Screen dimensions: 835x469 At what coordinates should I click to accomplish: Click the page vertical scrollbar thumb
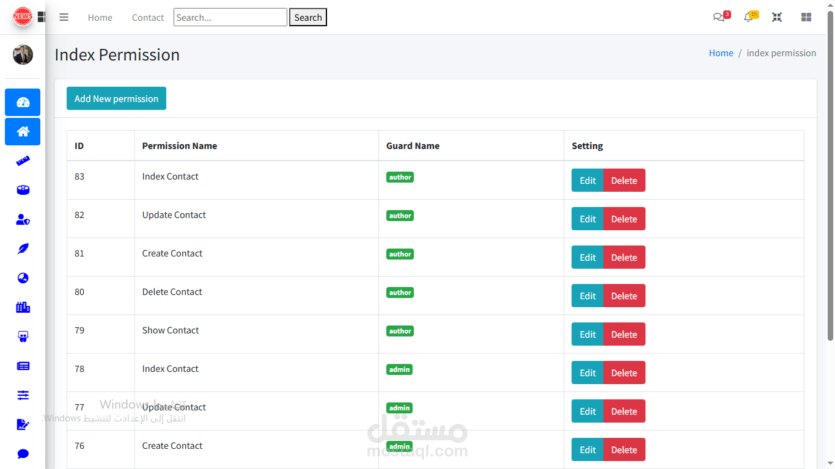click(830, 176)
